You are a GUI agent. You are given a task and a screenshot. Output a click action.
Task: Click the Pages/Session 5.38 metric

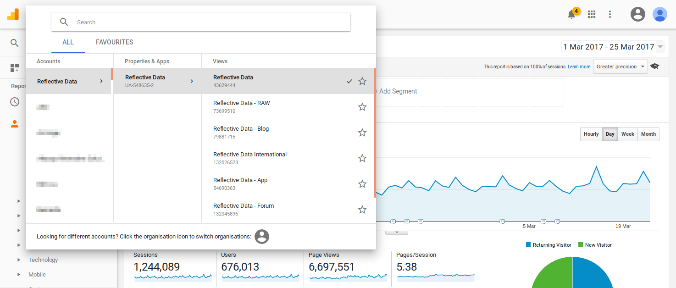pyautogui.click(x=436, y=266)
